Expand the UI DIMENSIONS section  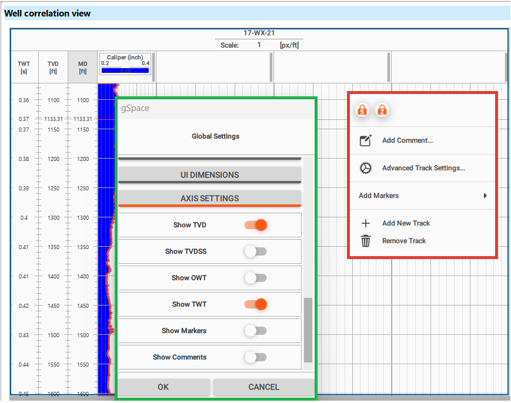pyautogui.click(x=209, y=174)
